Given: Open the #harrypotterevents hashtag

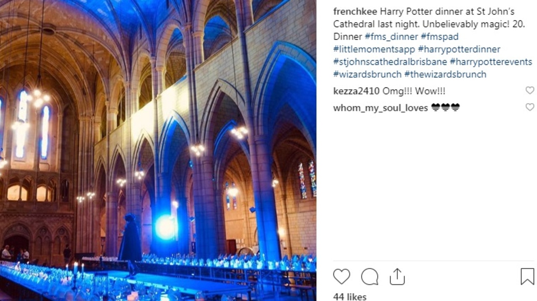Looking at the screenshot, I should click(491, 62).
